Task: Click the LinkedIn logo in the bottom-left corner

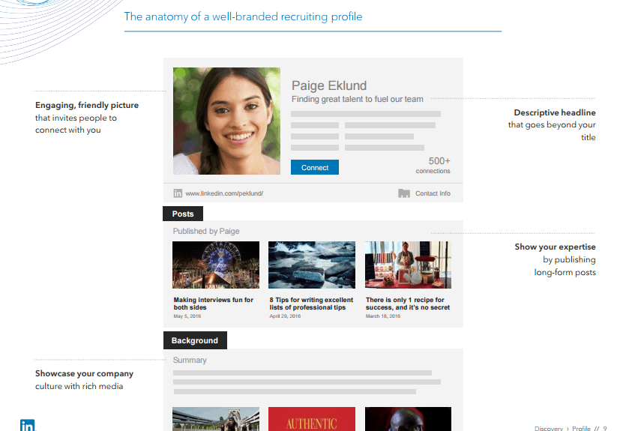Action: click(27, 425)
